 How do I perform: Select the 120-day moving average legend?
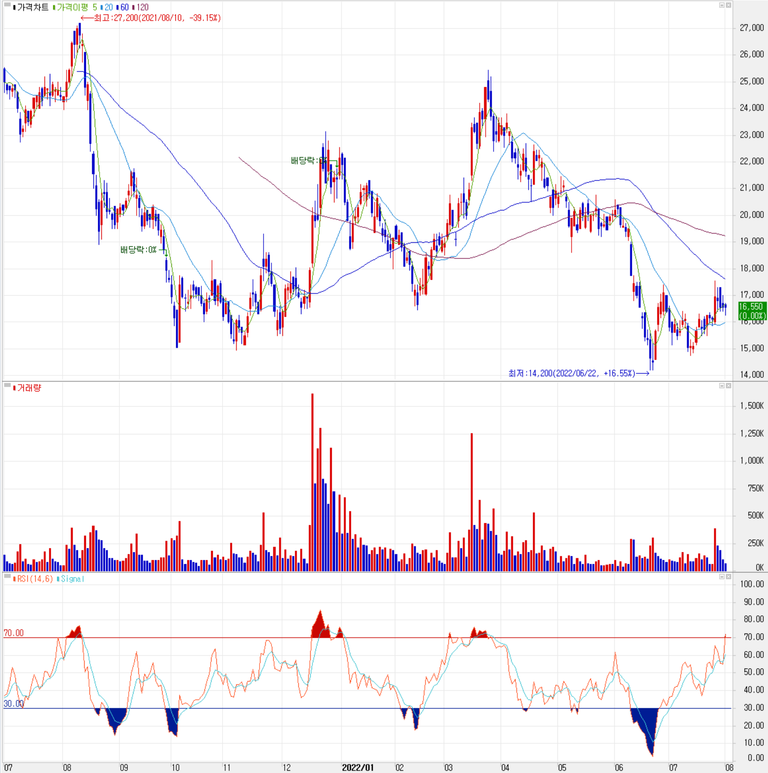[x=141, y=7]
